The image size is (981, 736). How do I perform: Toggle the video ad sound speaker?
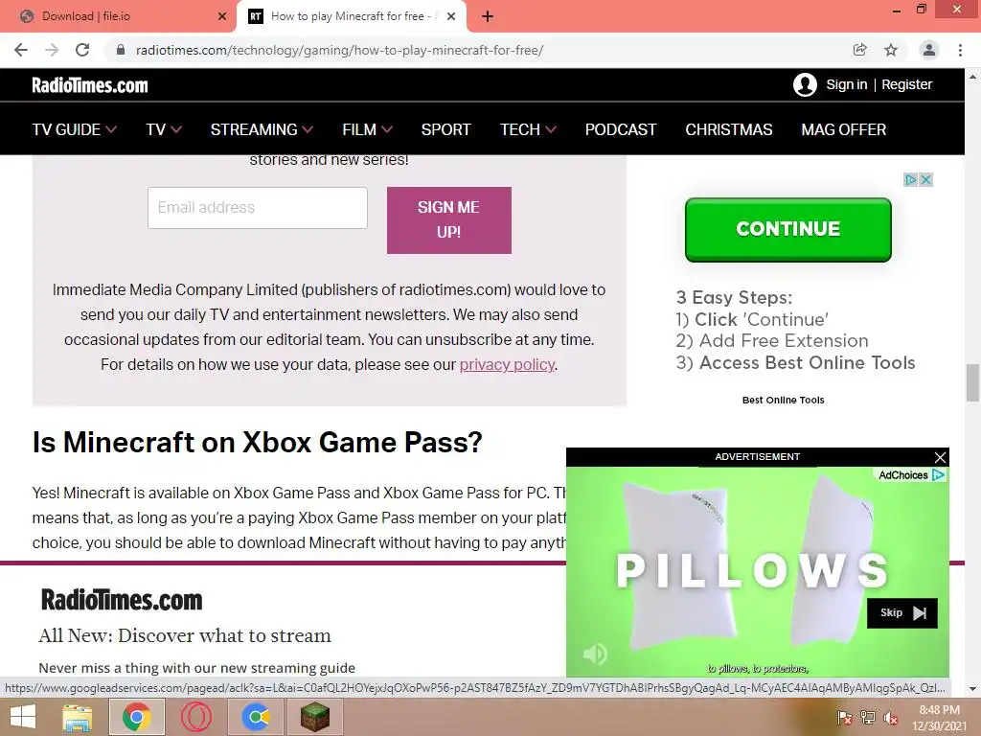(x=595, y=654)
